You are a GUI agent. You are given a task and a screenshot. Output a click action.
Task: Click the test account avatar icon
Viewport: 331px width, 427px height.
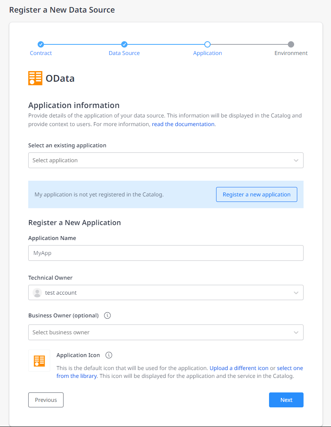pos(37,293)
